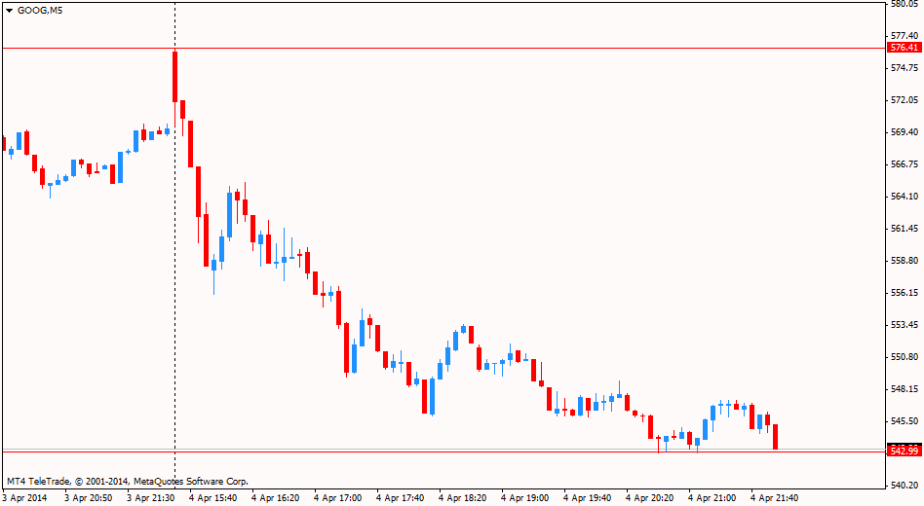Click the 4 Apr 15:40 time axis label
The image size is (924, 506).
pyautogui.click(x=213, y=498)
